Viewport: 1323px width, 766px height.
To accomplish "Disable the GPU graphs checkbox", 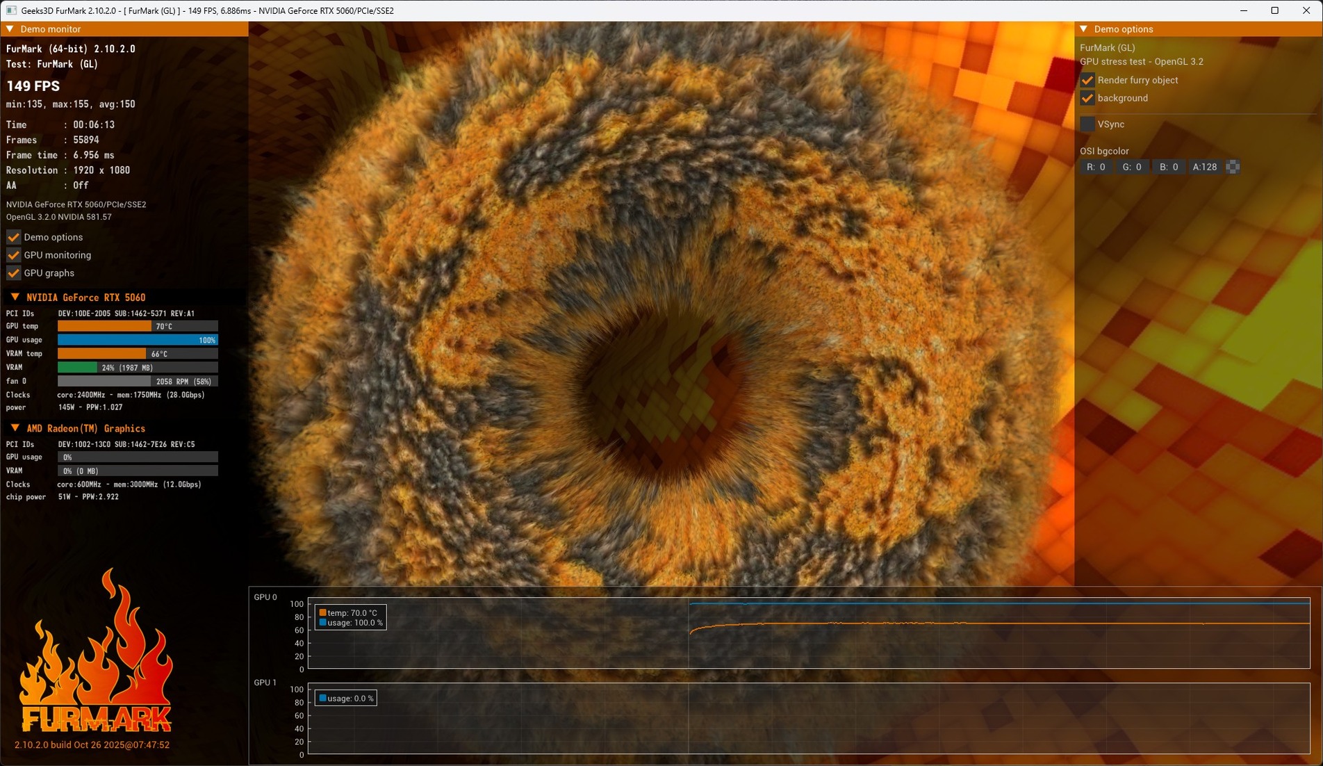I will point(13,273).
